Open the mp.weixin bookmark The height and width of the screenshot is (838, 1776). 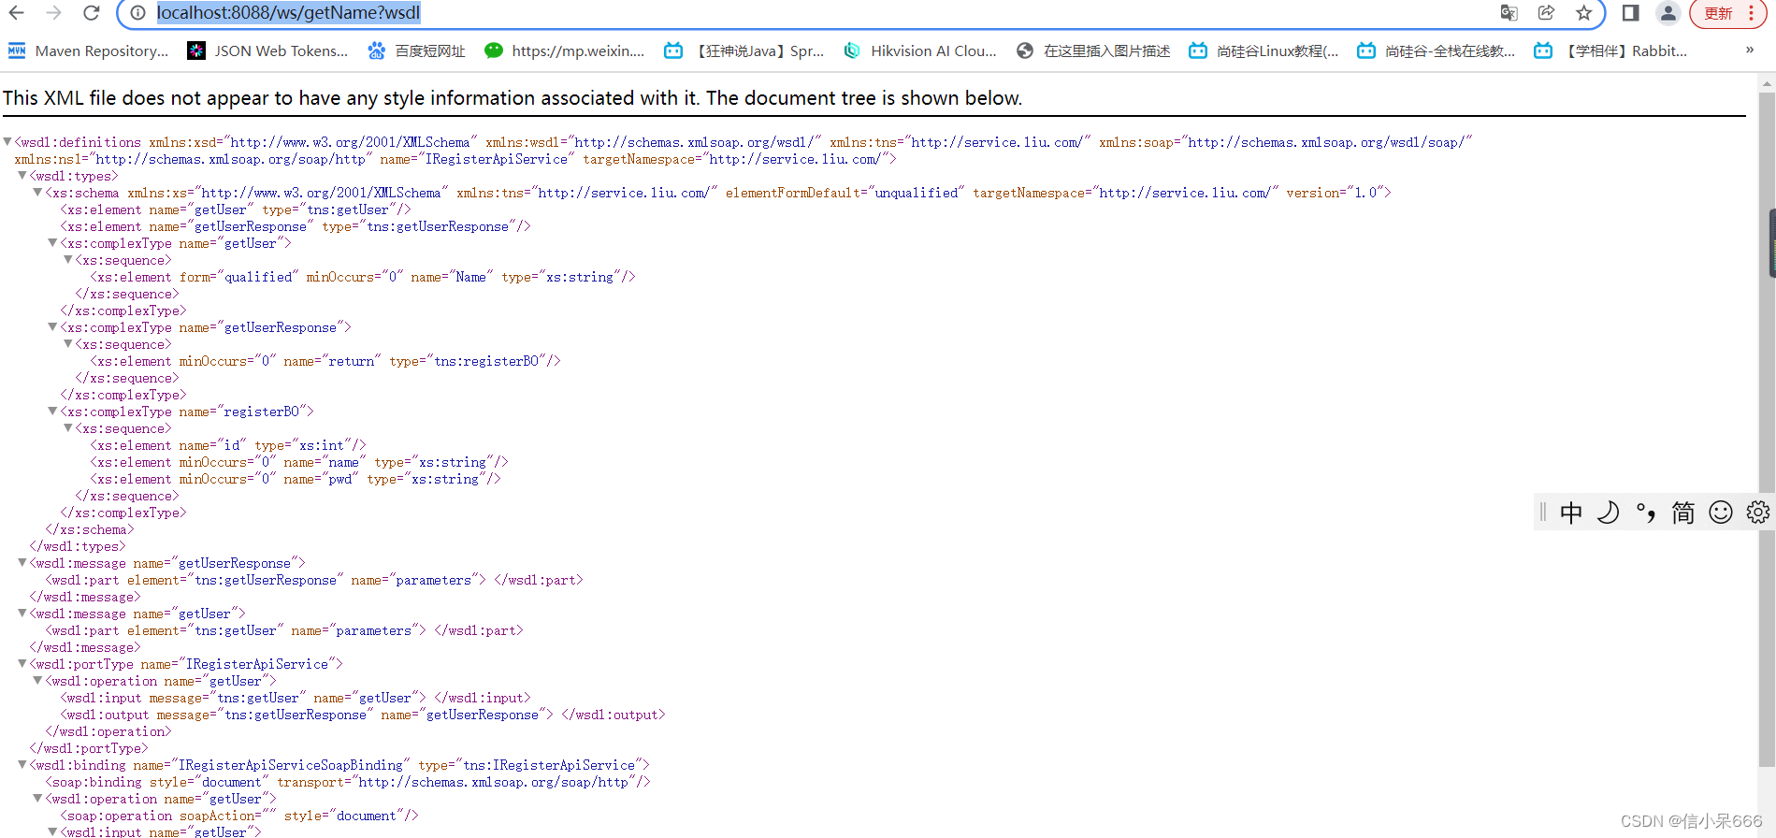564,51
